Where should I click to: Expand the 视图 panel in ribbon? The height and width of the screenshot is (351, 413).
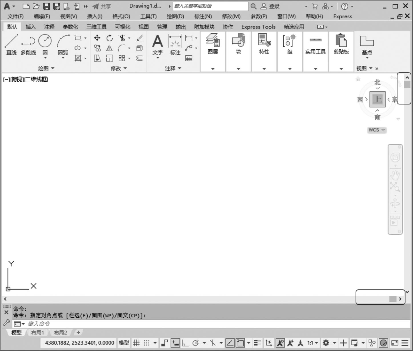coord(364,68)
